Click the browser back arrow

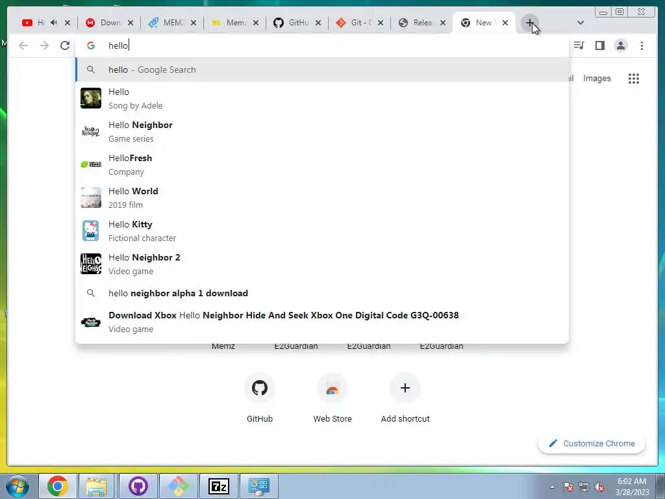(23, 45)
